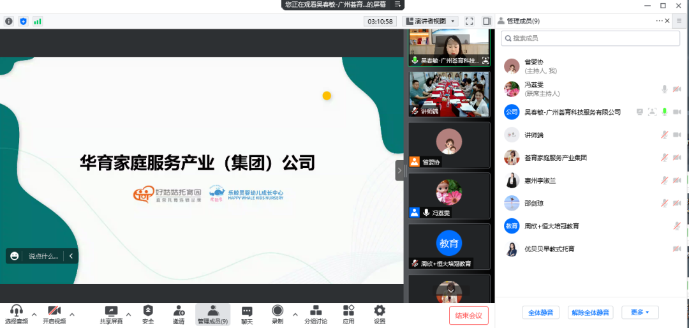Toggle 冯蕊雯 camera in members list
This screenshot has height=328, width=689.
677,89
